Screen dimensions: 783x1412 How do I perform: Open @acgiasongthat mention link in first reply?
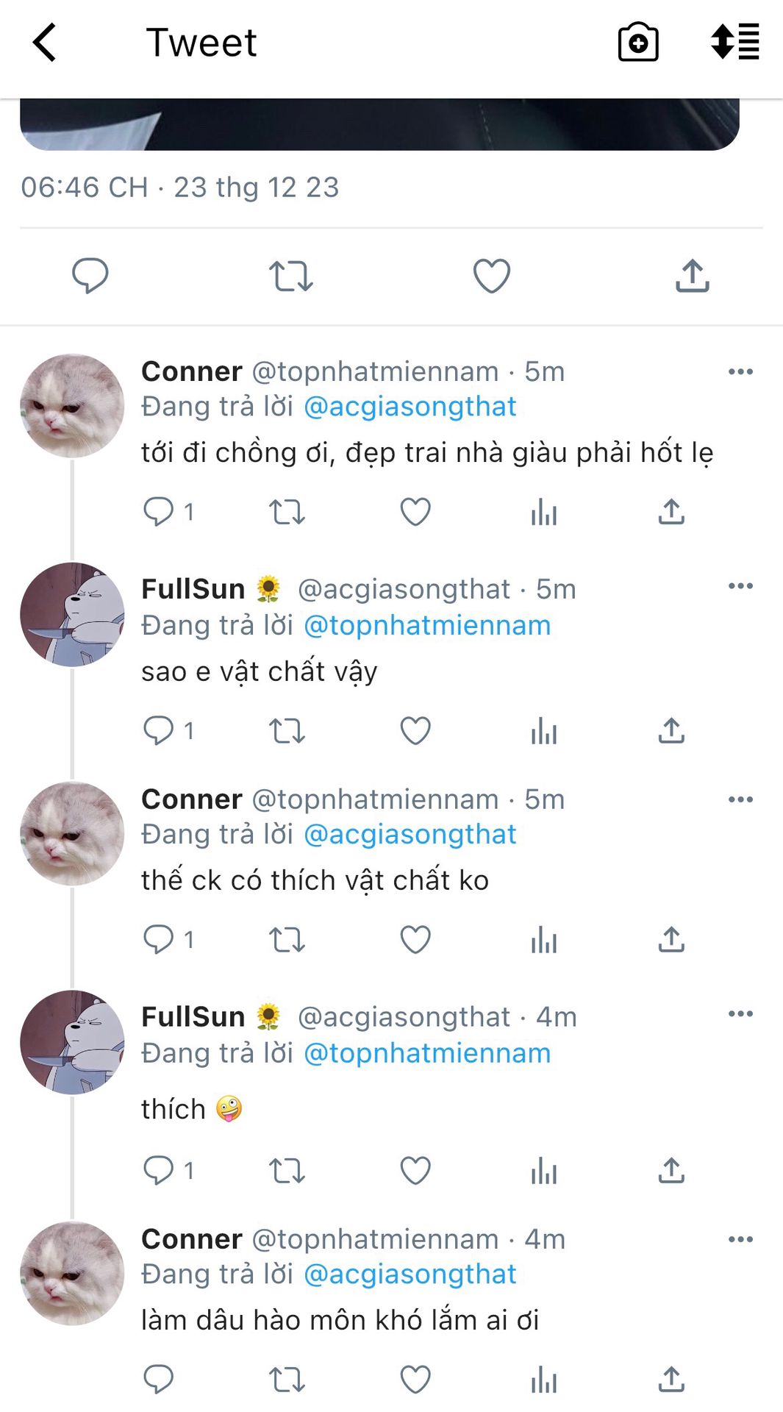click(x=410, y=407)
